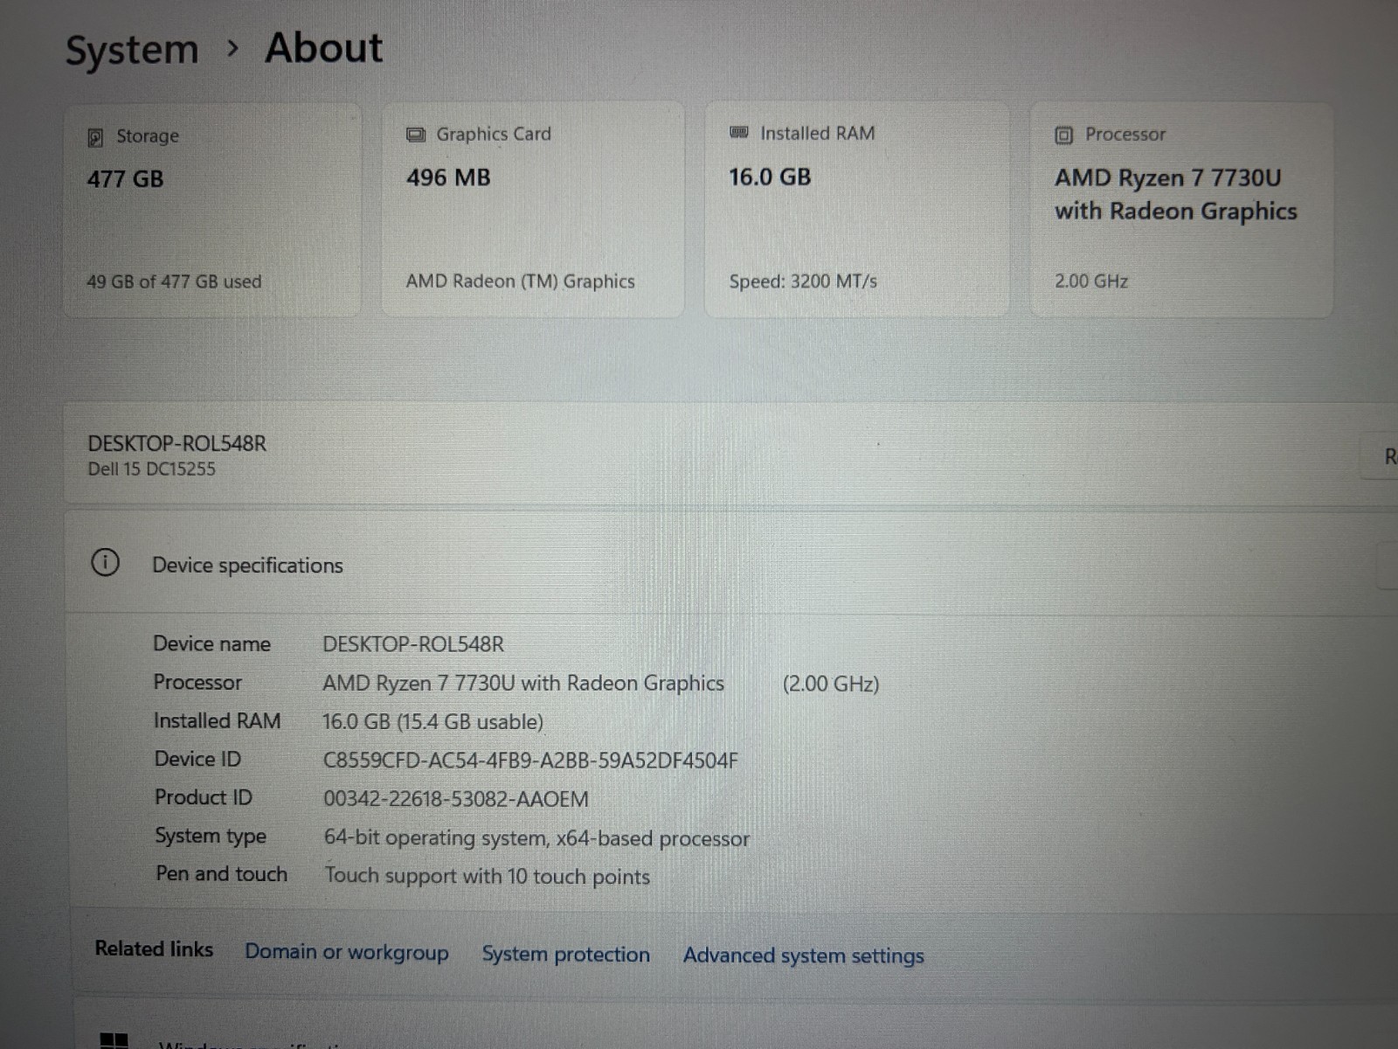This screenshot has width=1398, height=1049.
Task: Click the 'Device ID' label
Action: pyautogui.click(x=197, y=759)
